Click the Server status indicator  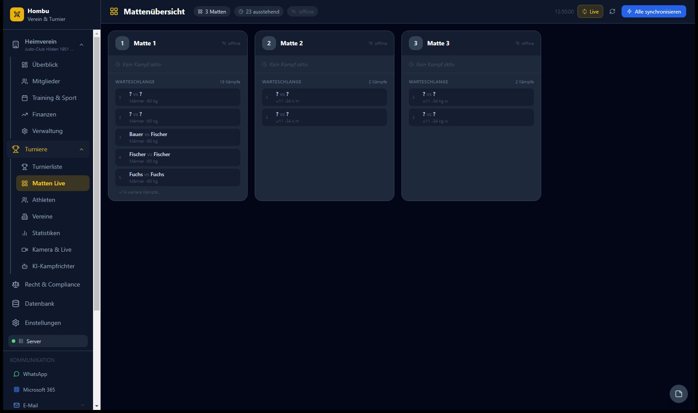point(48,341)
